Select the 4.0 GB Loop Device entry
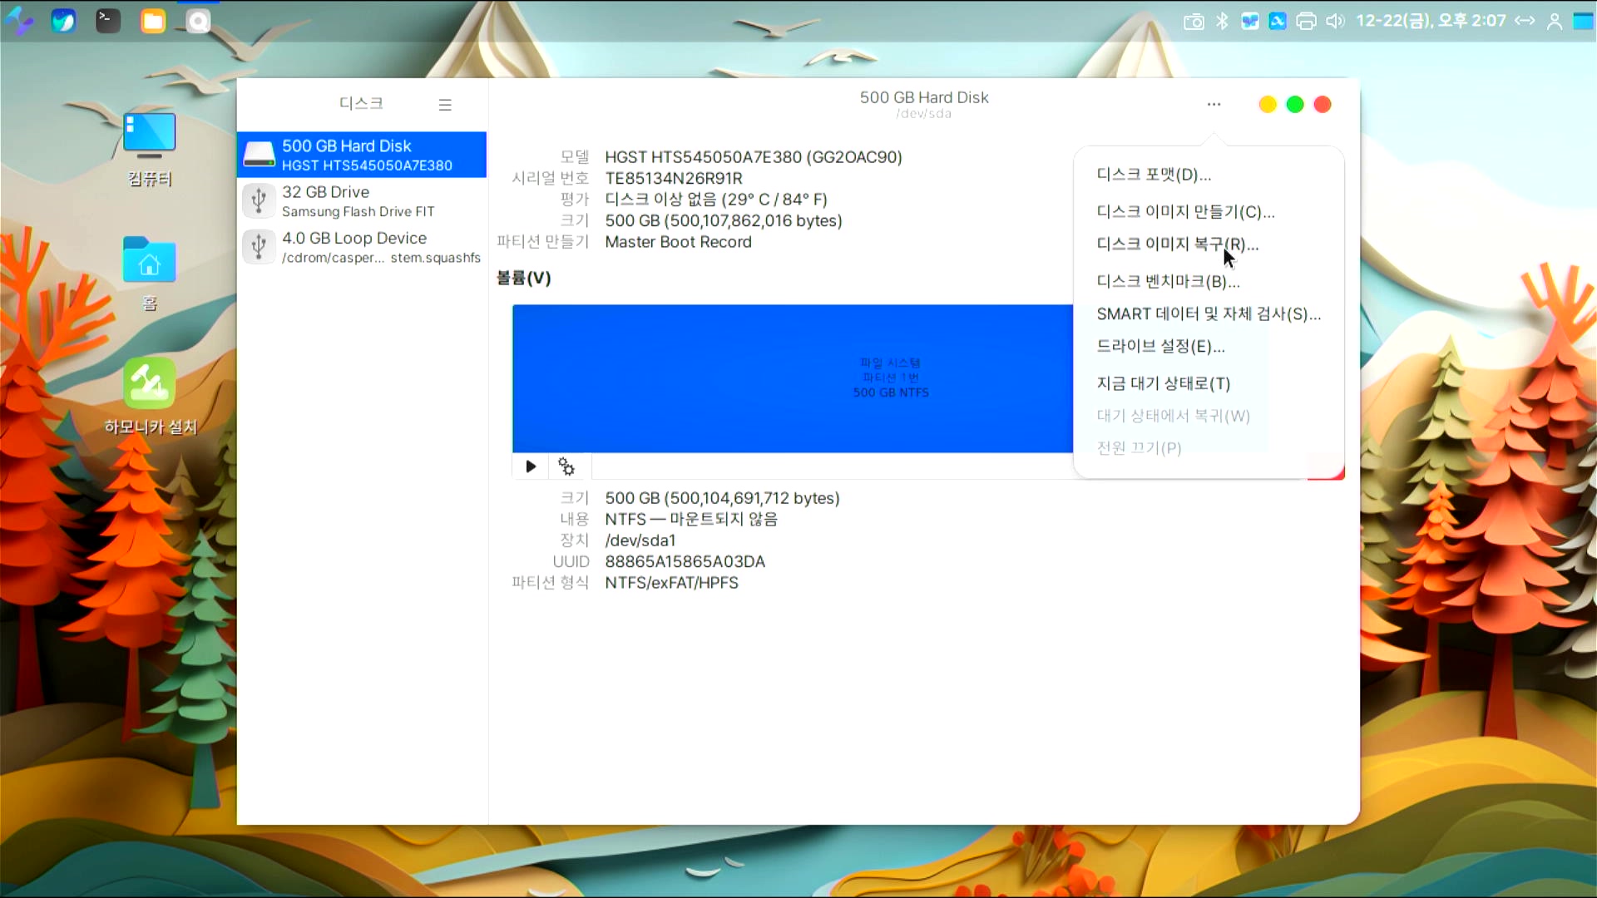This screenshot has height=898, width=1597. point(362,247)
